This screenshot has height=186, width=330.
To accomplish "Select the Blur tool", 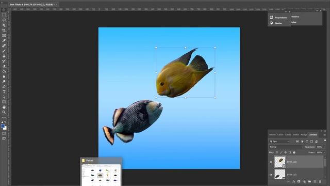I will tap(4, 76).
